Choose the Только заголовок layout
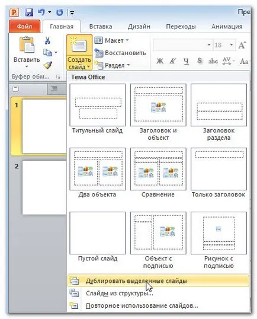257x319 pixels. pyautogui.click(x=219, y=173)
